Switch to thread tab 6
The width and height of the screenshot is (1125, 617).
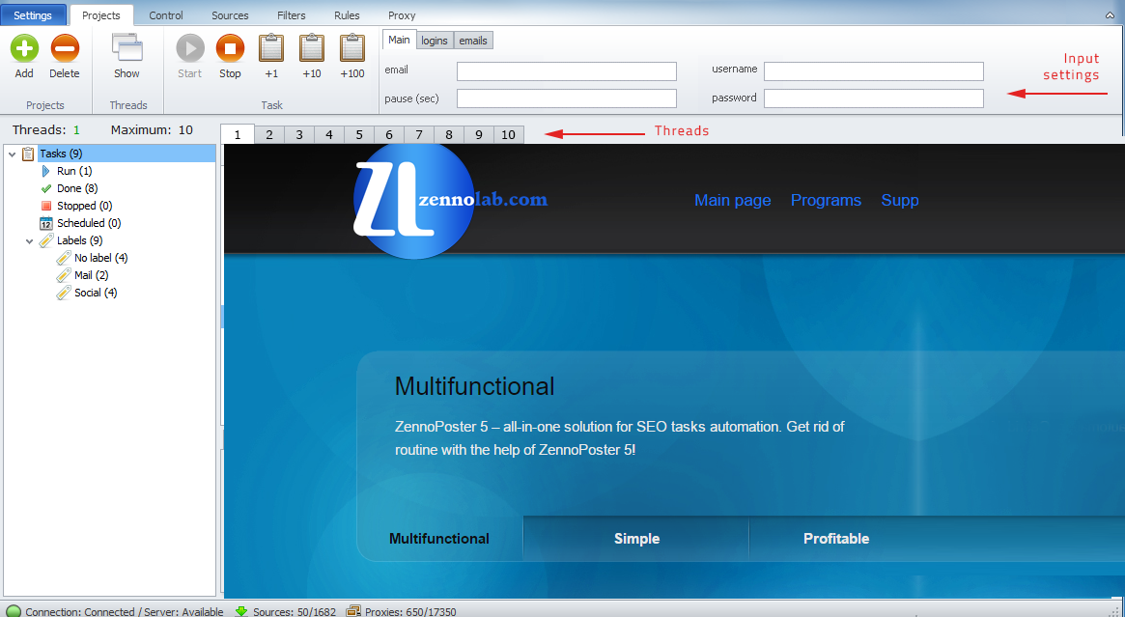point(389,135)
